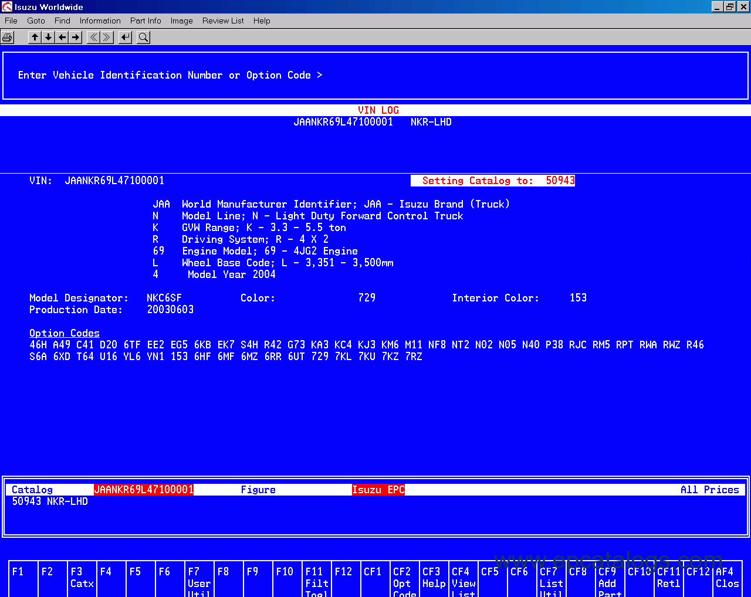Screen dimensions: 751x597
Task: Click the F1 function key button
Action: click(x=23, y=579)
